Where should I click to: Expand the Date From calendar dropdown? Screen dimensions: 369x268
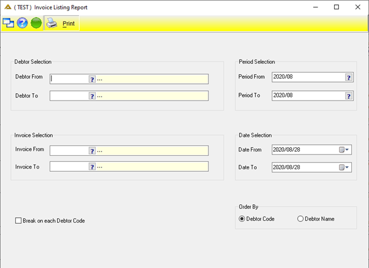(x=344, y=150)
